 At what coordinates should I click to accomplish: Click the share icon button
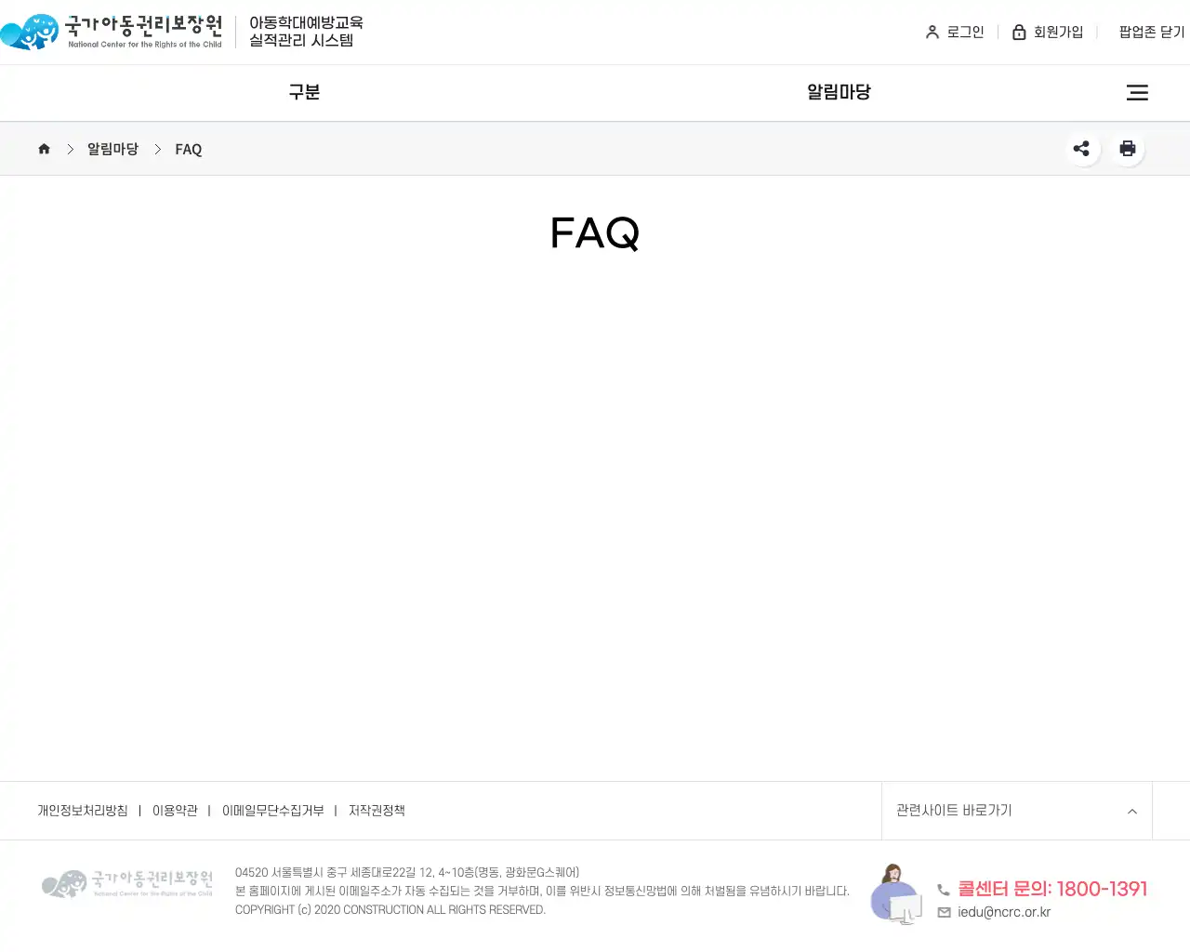(x=1082, y=149)
